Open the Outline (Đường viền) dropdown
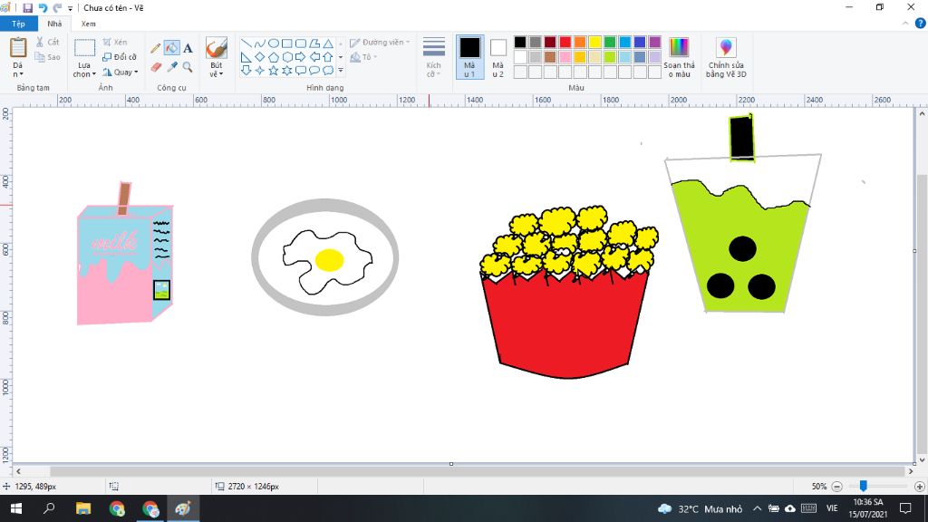 coord(380,43)
